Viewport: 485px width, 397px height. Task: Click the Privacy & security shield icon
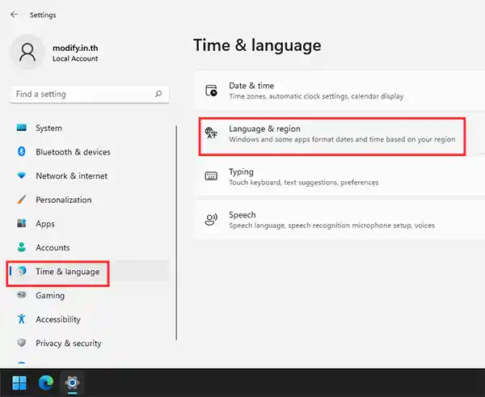pos(22,343)
